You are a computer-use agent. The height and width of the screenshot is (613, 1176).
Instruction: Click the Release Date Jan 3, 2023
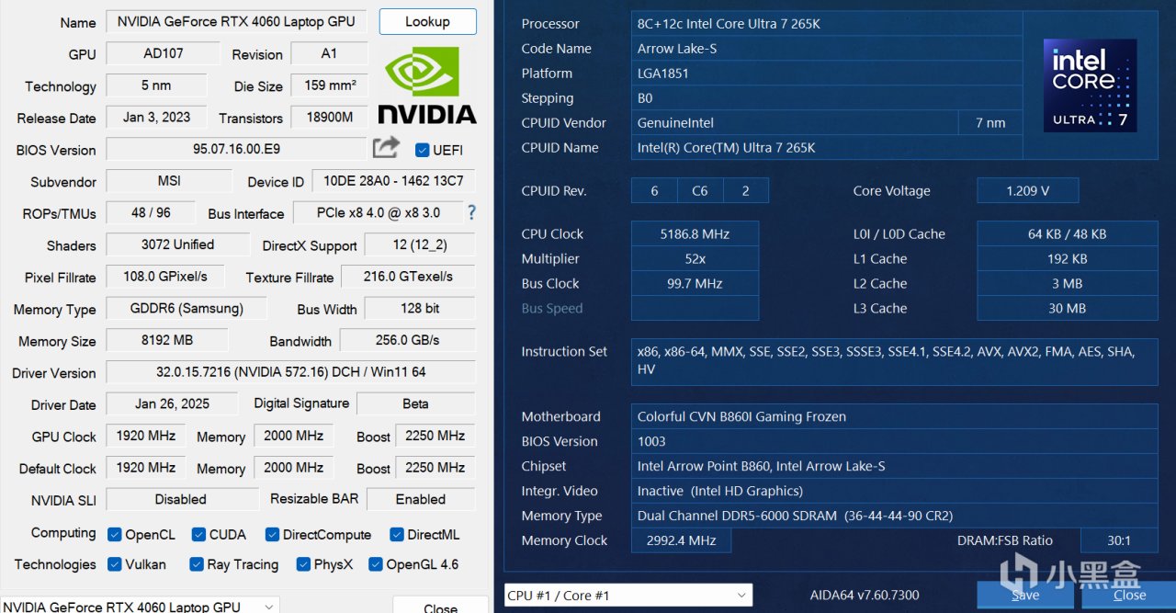[156, 117]
